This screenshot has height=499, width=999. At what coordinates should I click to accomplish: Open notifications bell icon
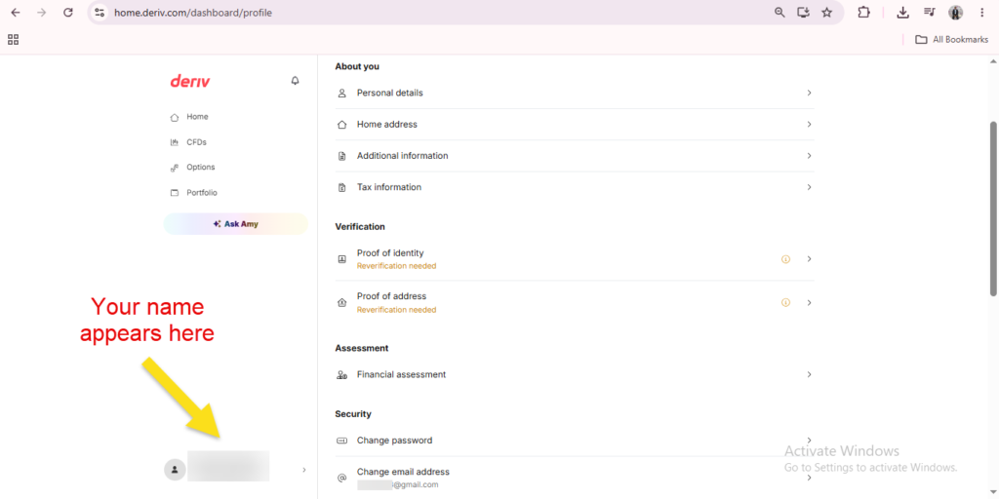295,81
